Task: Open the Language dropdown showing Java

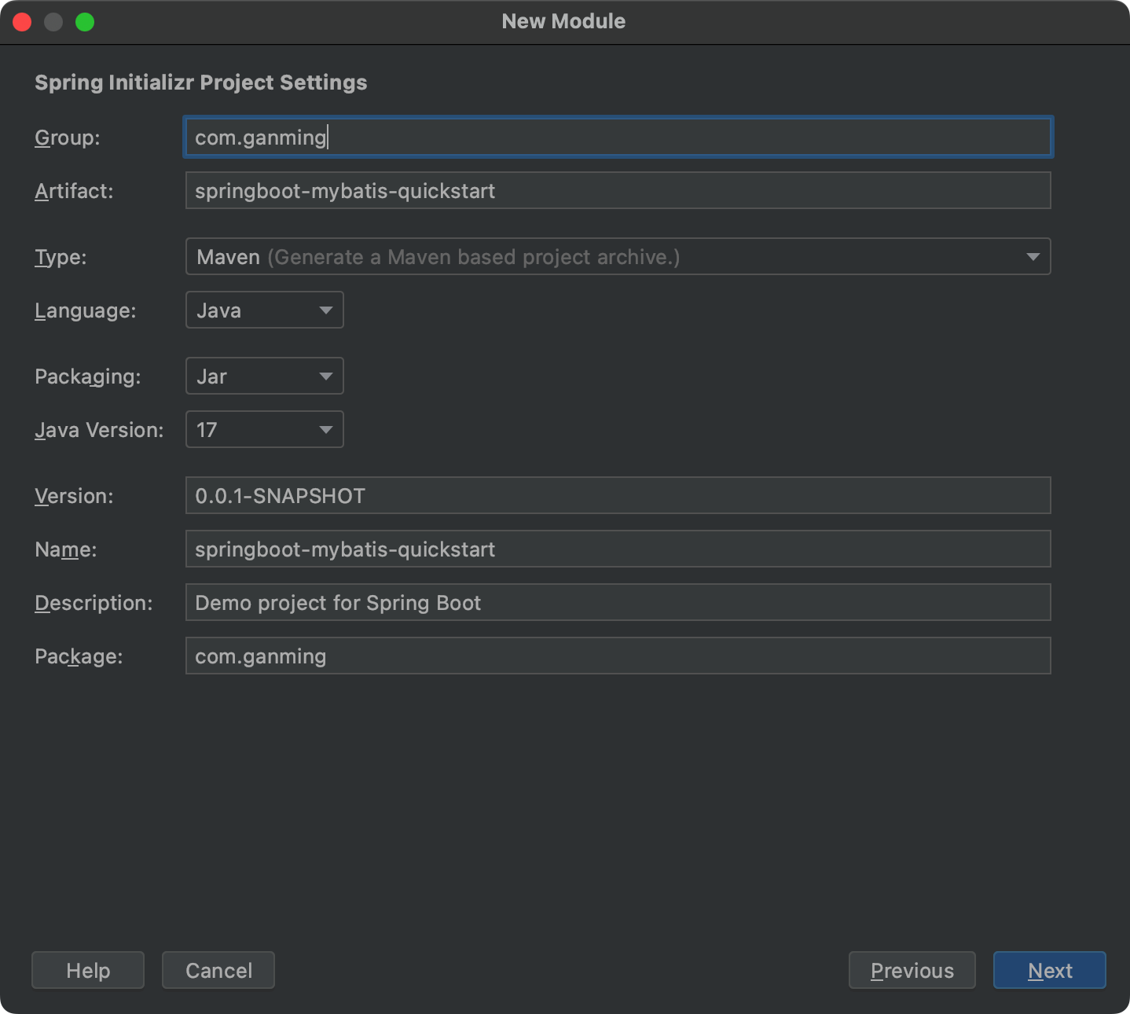Action: click(264, 310)
